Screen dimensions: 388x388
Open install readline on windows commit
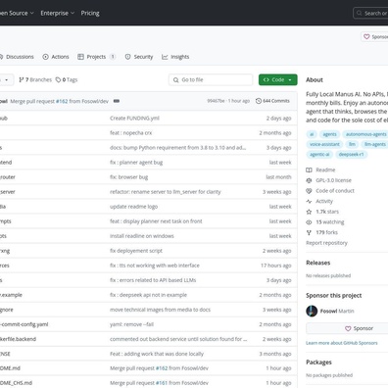point(142,236)
